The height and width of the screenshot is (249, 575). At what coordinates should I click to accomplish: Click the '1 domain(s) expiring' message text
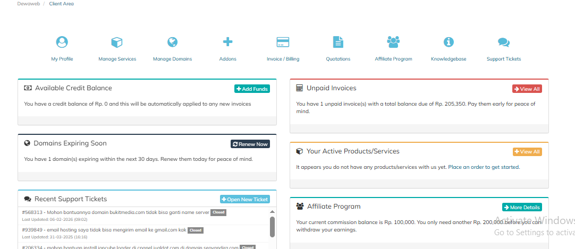coord(138,159)
